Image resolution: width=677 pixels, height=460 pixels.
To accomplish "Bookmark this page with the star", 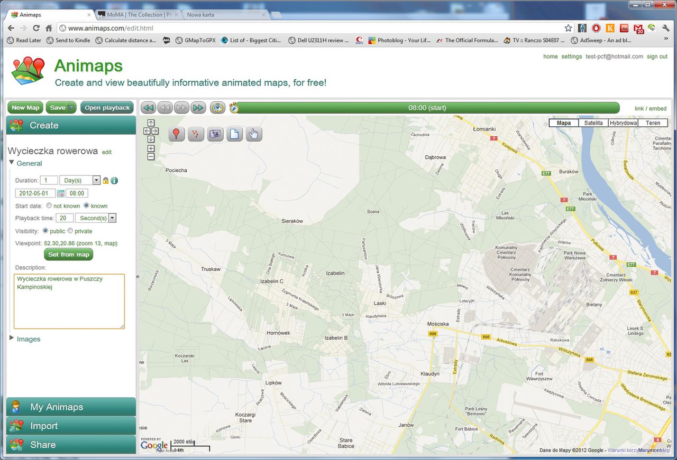I will pos(568,28).
